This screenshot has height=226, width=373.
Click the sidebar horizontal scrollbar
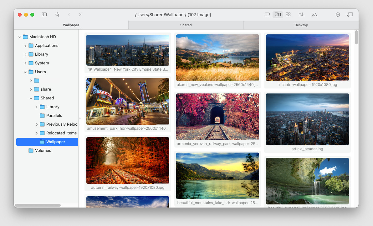[38, 205]
